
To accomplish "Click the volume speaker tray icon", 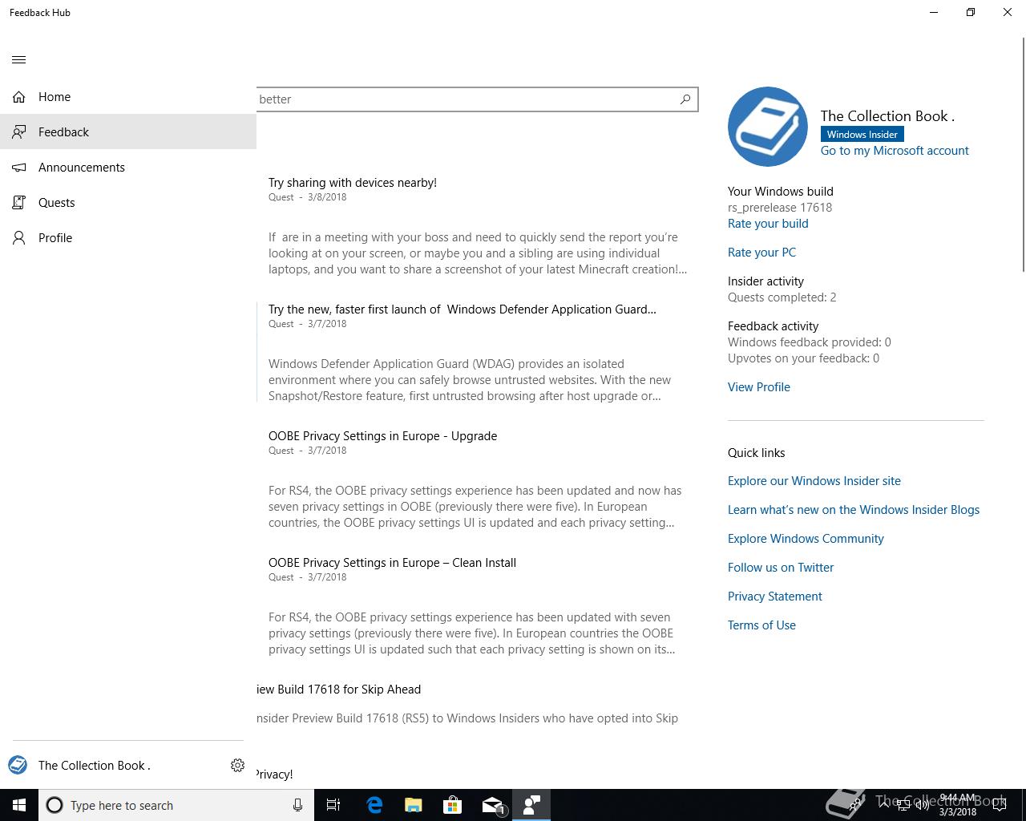I will coord(923,805).
